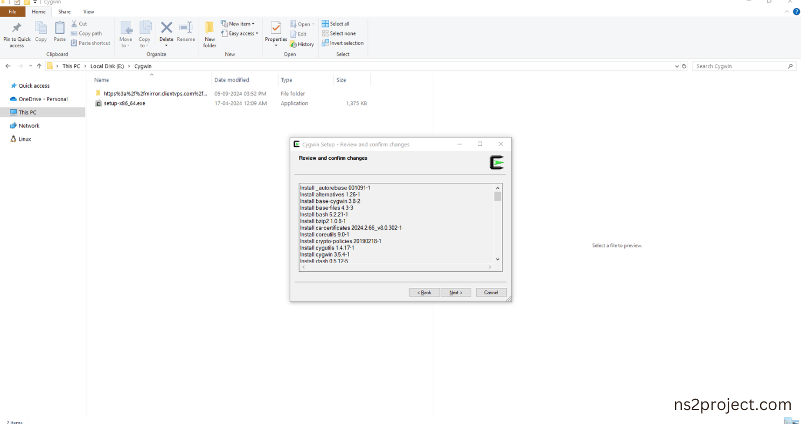Open the New item dropdown
The width and height of the screenshot is (801, 424).
[238, 24]
